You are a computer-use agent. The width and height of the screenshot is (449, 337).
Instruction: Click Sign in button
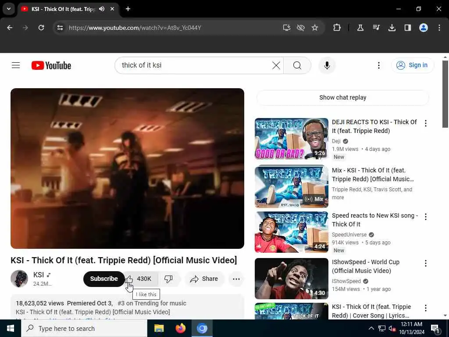[412, 65]
